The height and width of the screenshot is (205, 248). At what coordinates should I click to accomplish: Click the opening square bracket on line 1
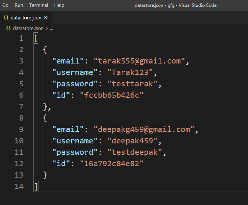(x=36, y=38)
